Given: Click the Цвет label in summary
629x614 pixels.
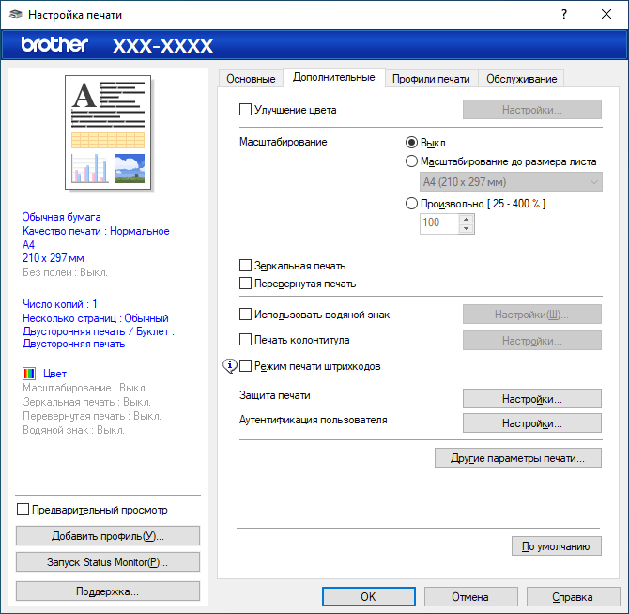Looking at the screenshot, I should (x=55, y=374).
